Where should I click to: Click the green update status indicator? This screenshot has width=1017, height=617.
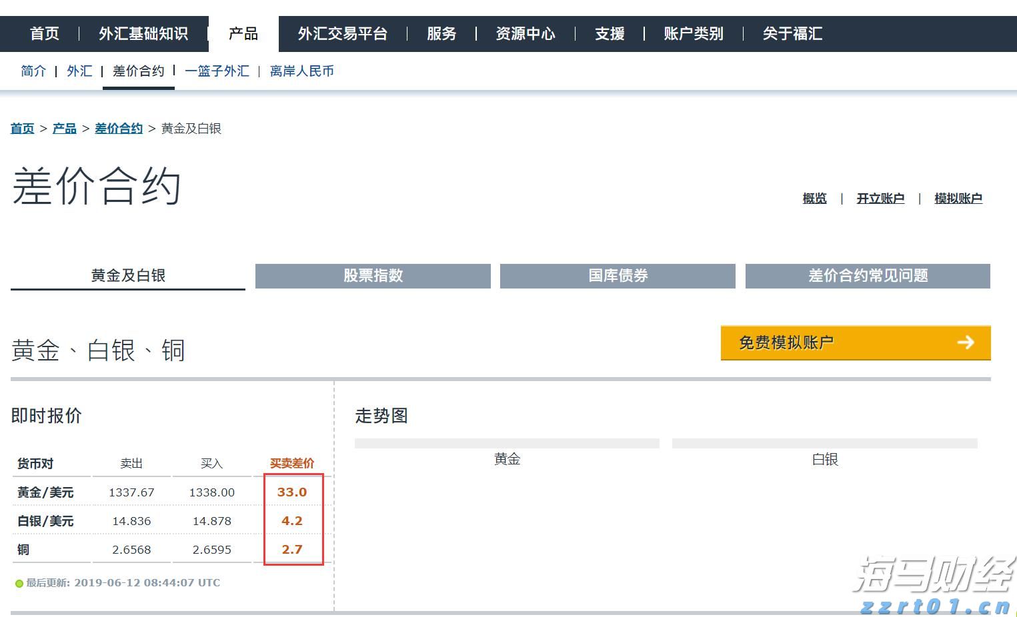[19, 582]
